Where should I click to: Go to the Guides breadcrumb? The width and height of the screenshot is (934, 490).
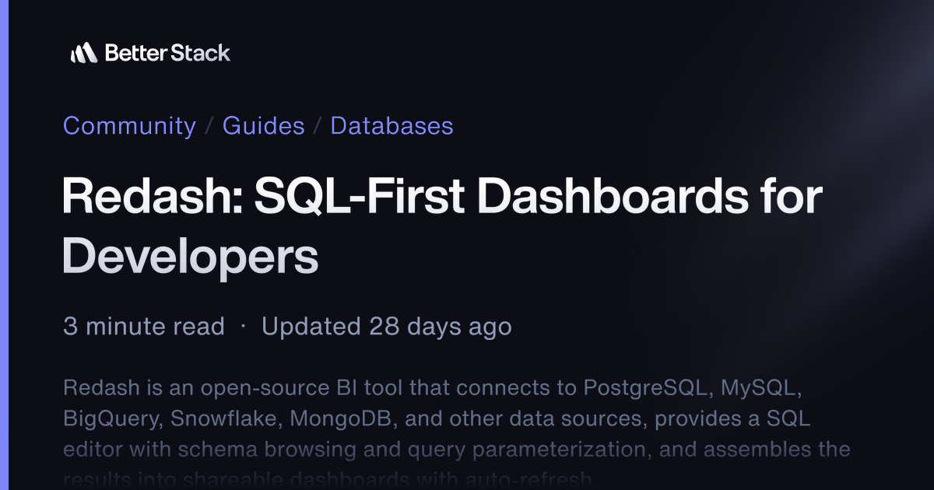coord(263,125)
